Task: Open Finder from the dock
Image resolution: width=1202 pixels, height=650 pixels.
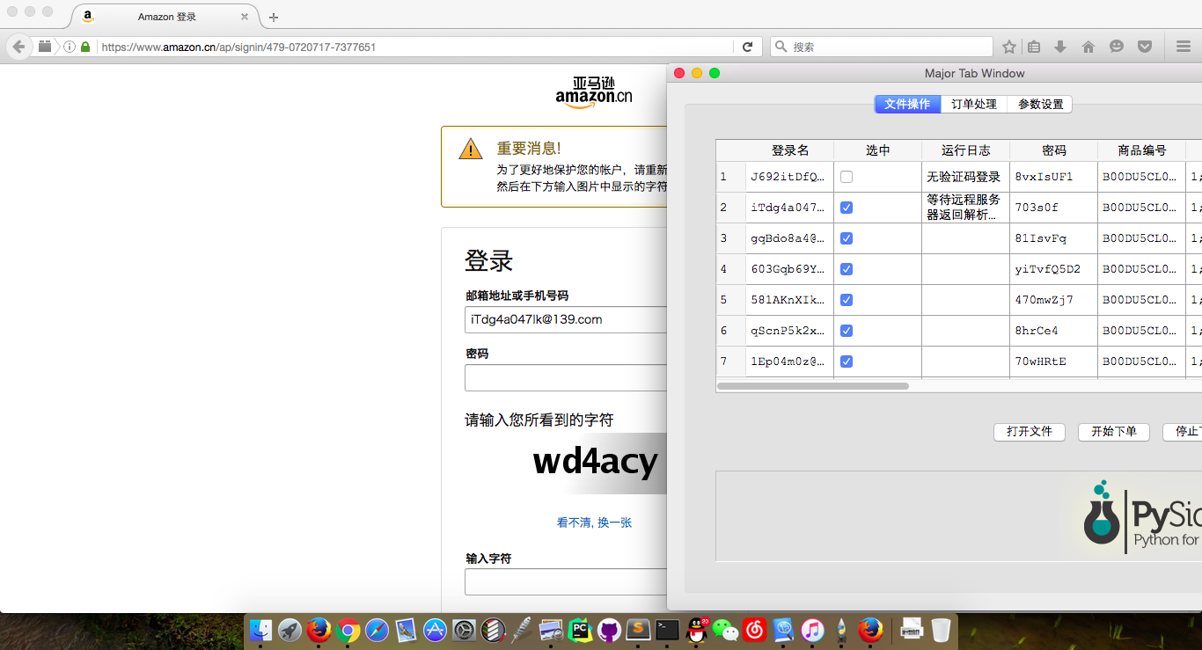Action: point(261,630)
